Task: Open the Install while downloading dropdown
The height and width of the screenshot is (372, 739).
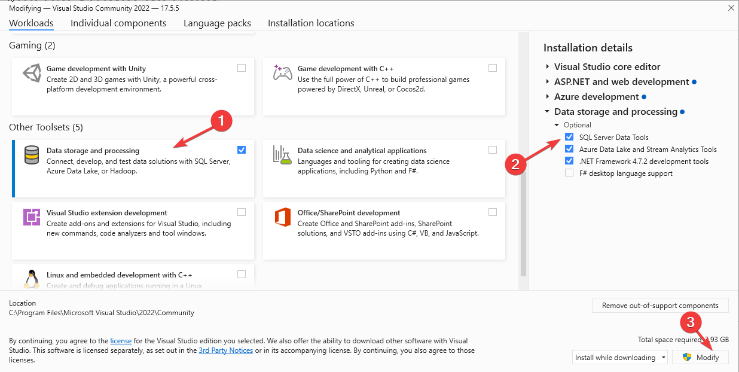Action: click(620, 358)
